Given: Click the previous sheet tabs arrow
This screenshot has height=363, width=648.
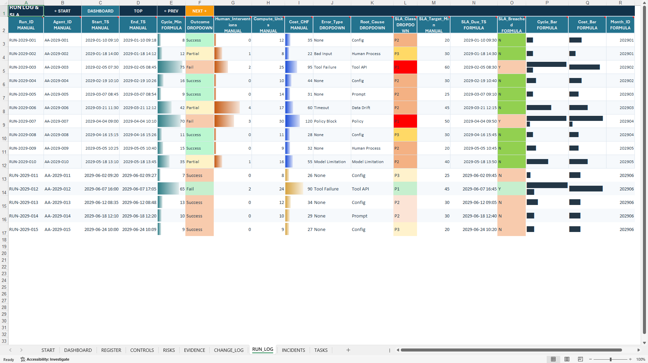Looking at the screenshot, I should (x=10, y=350).
